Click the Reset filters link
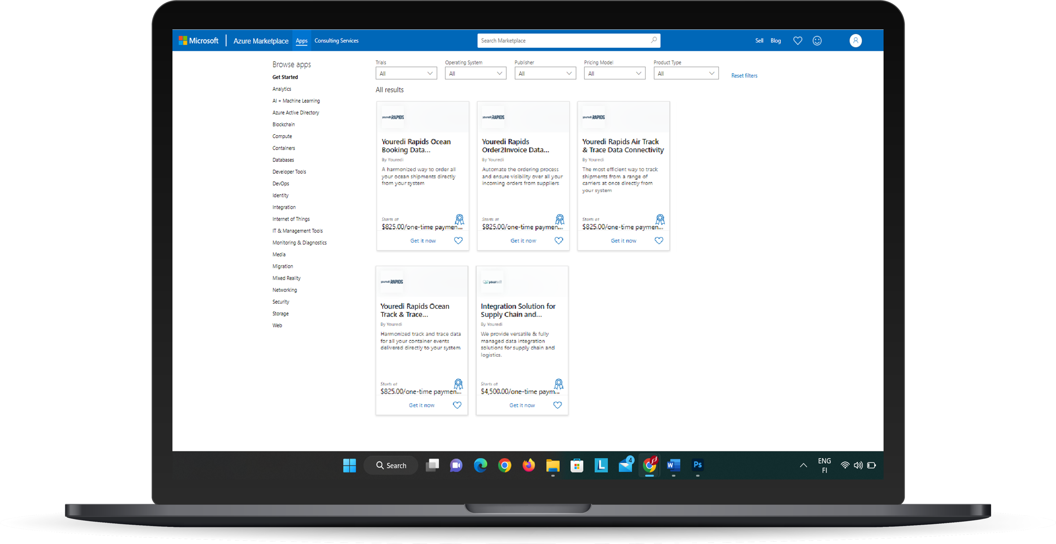 [x=744, y=75]
